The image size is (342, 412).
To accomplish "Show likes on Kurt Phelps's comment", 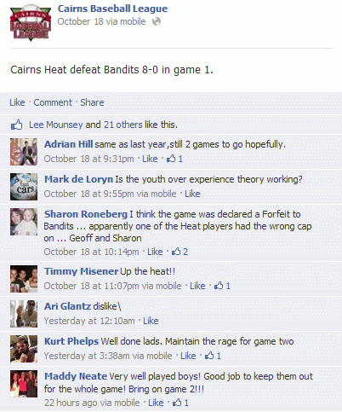I will click(213, 356).
